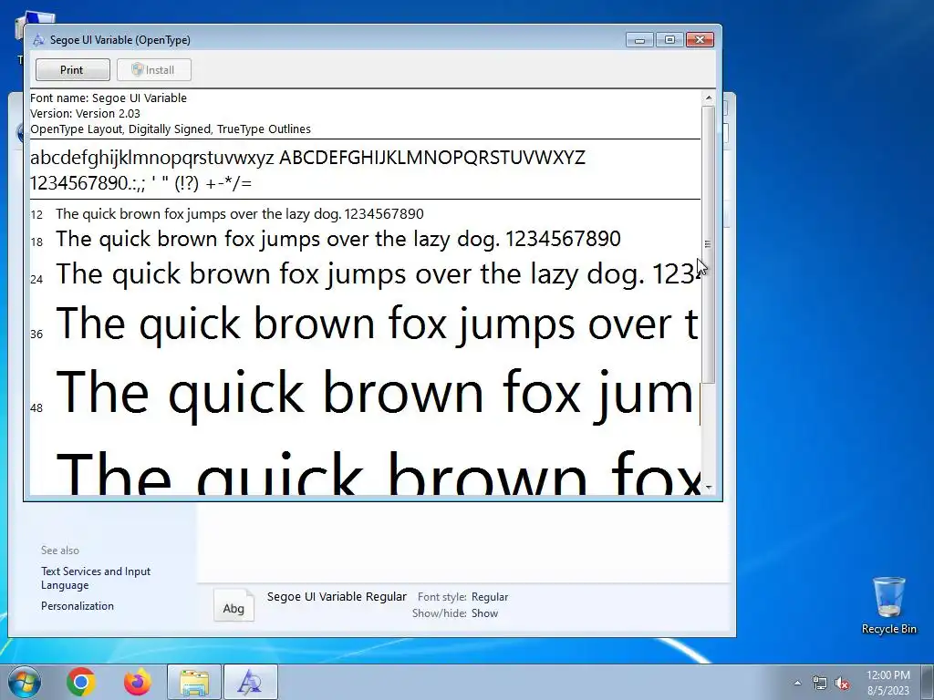Click the Font style Regular value
This screenshot has width=934, height=700.
(x=490, y=596)
